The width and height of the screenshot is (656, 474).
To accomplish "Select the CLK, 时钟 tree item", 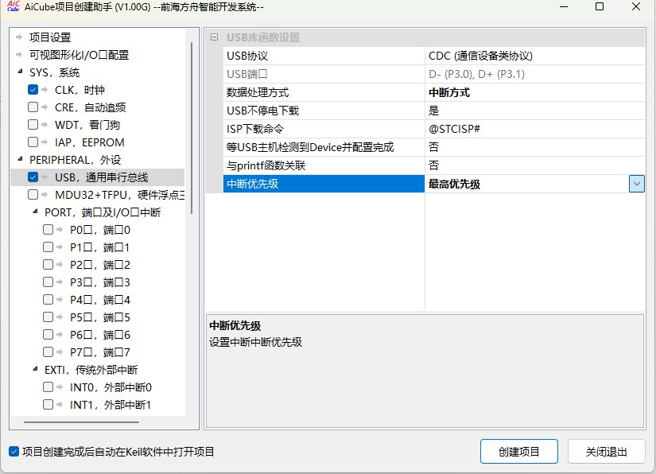I will point(80,90).
